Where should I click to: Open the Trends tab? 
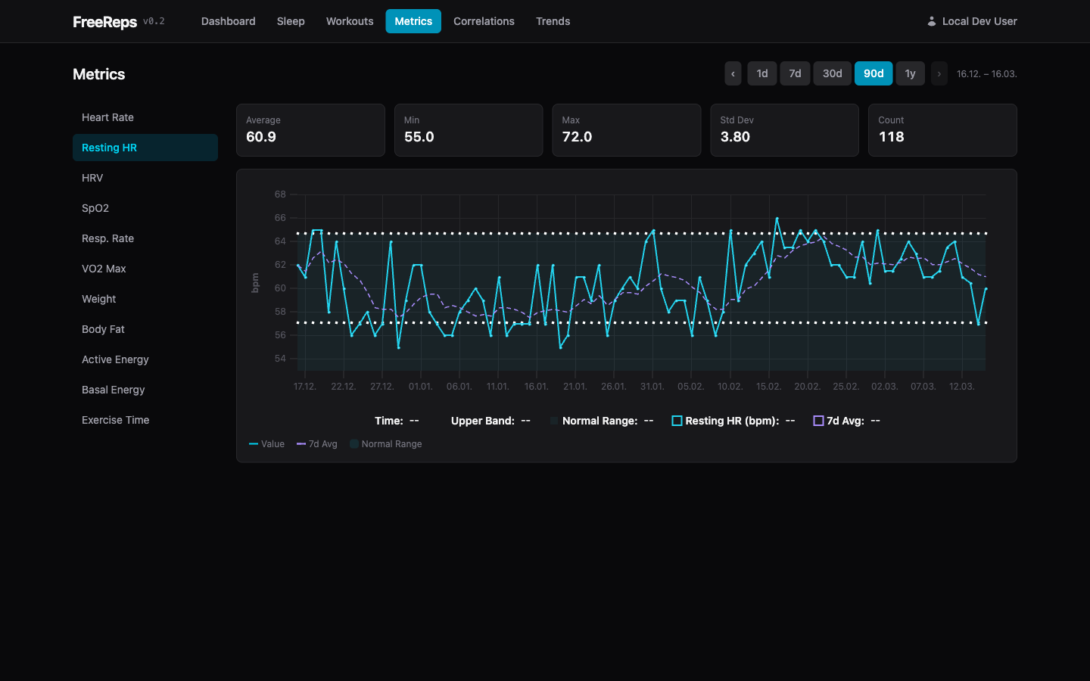553,21
